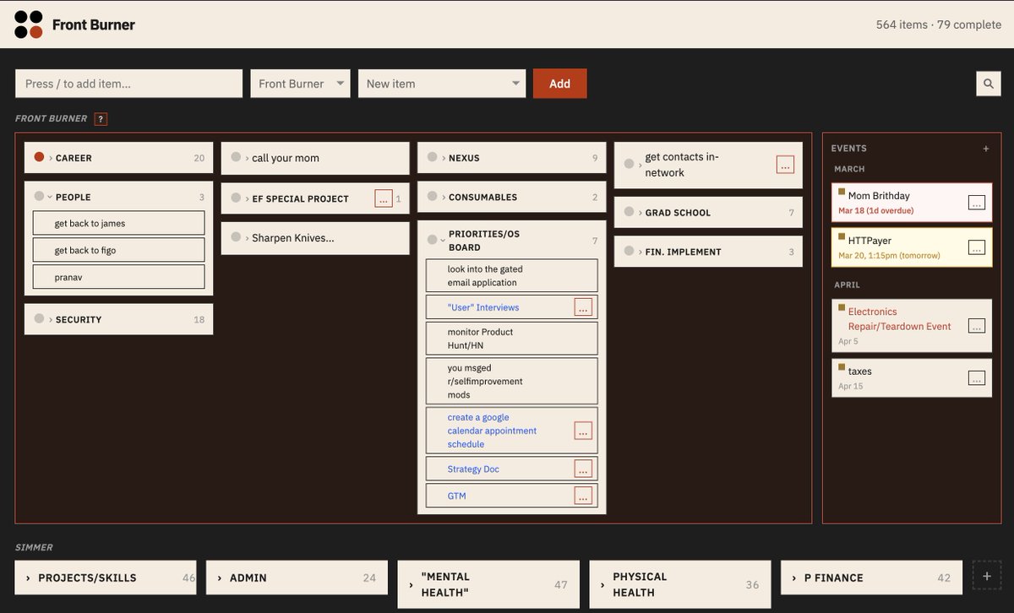The image size is (1014, 613).
Task: Open the create a google calendar appointment link
Action: pyautogui.click(x=492, y=431)
